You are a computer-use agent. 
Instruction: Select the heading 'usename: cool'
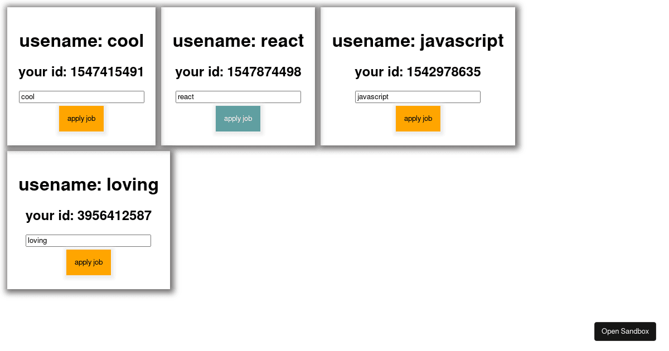(81, 41)
